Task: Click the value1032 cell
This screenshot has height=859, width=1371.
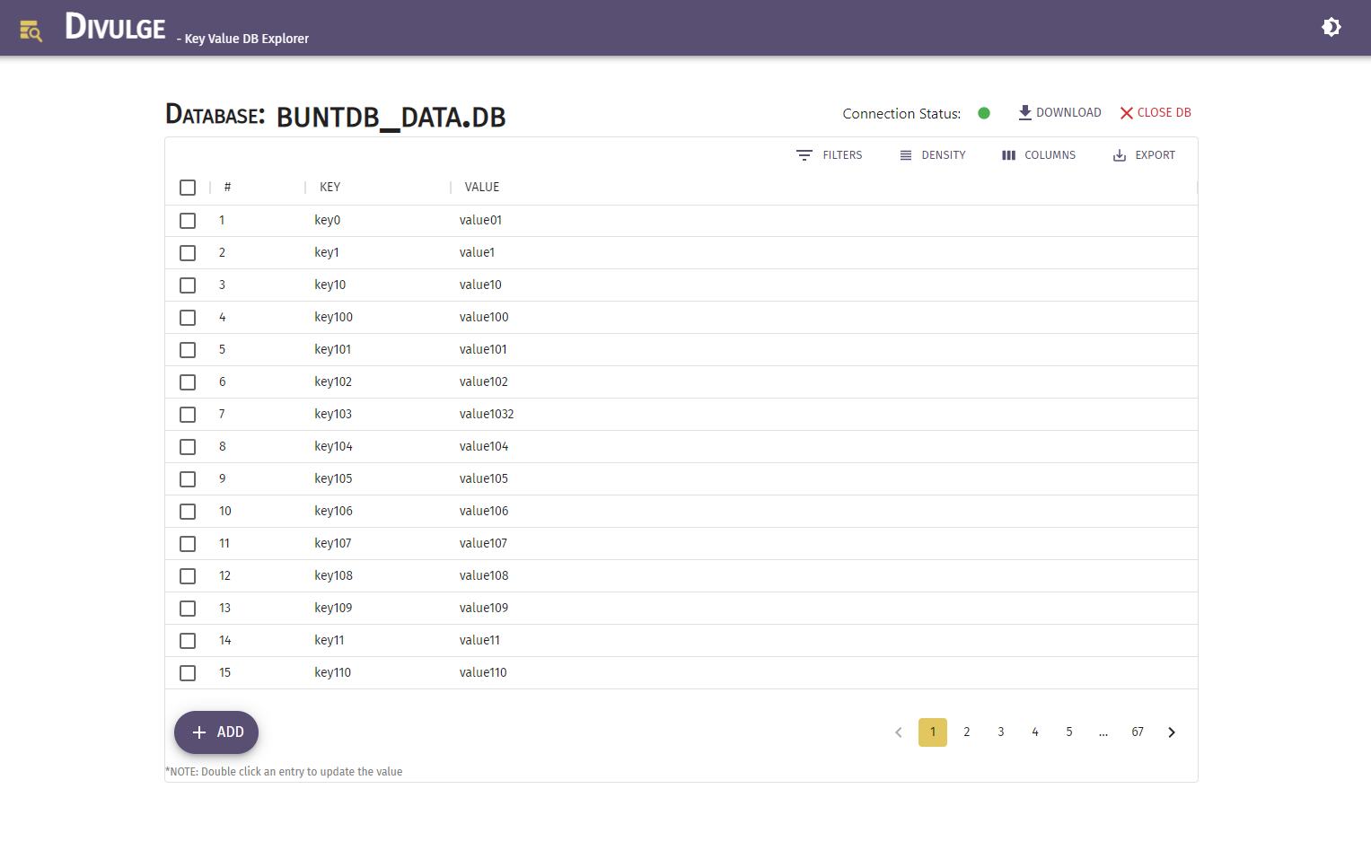Action: [x=487, y=415]
